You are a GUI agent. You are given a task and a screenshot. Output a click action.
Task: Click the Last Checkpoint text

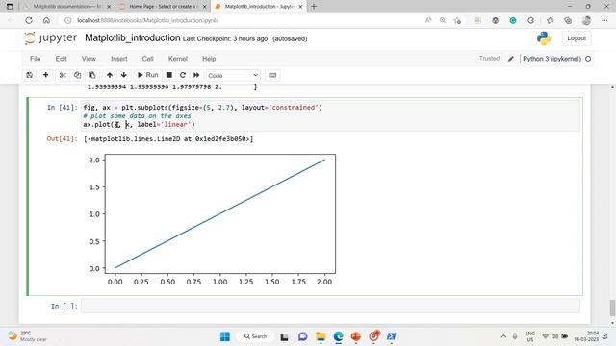(225, 38)
